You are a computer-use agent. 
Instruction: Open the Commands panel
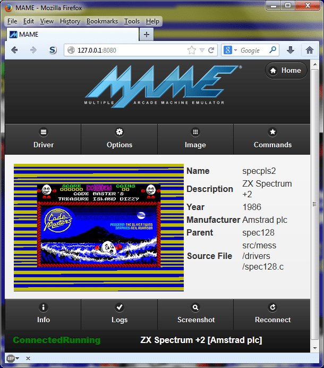(x=272, y=139)
